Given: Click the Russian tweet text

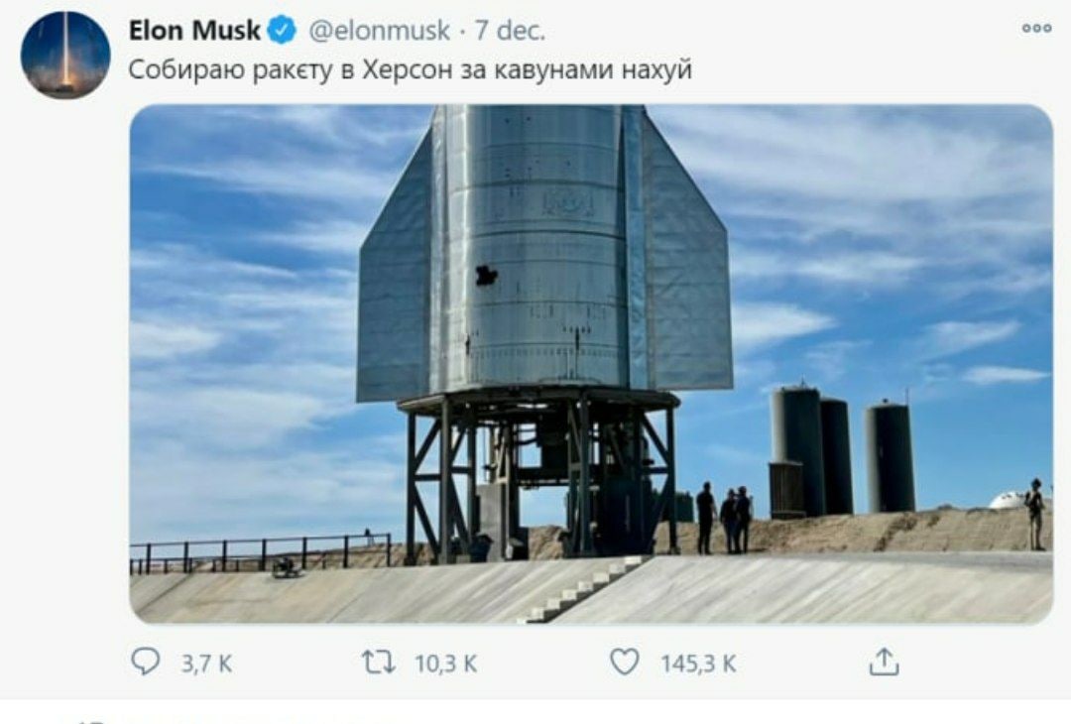Looking at the screenshot, I should 410,69.
